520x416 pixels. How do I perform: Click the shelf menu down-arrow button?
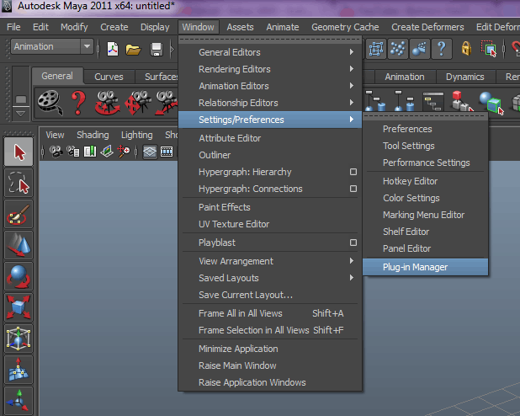[20, 114]
